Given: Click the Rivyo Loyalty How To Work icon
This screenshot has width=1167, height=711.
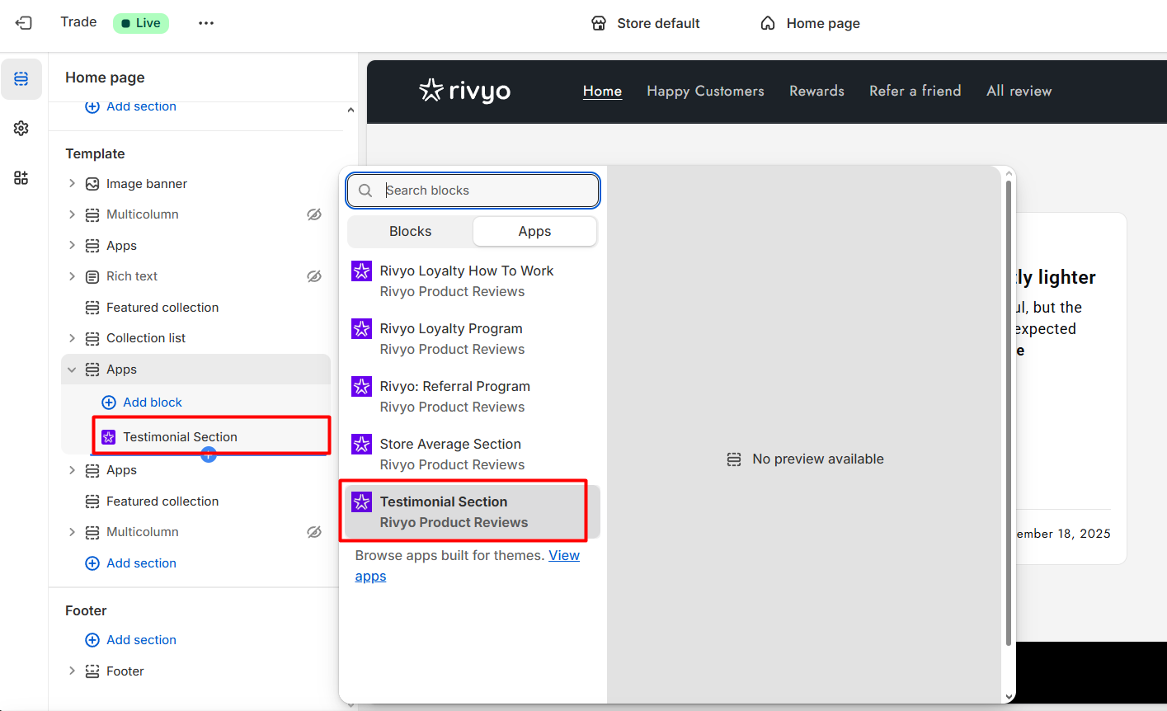Looking at the screenshot, I should [x=361, y=271].
